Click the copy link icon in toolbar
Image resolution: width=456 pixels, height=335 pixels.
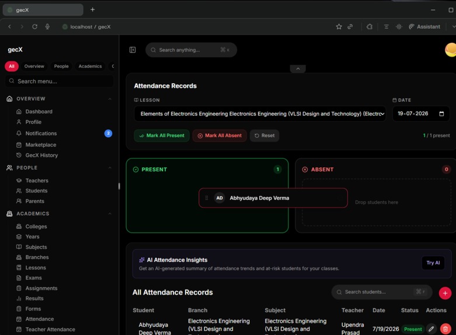(x=350, y=26)
